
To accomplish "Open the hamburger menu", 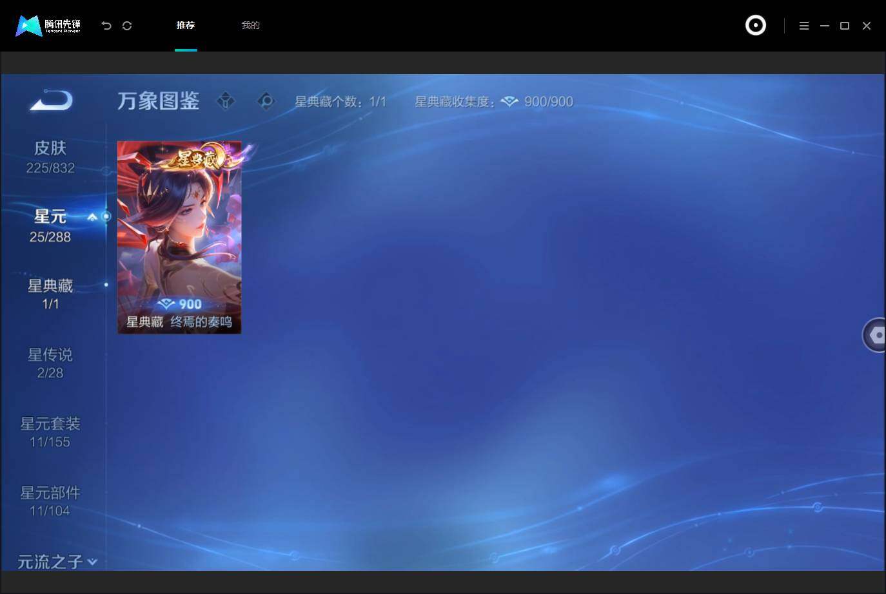I will pos(803,26).
